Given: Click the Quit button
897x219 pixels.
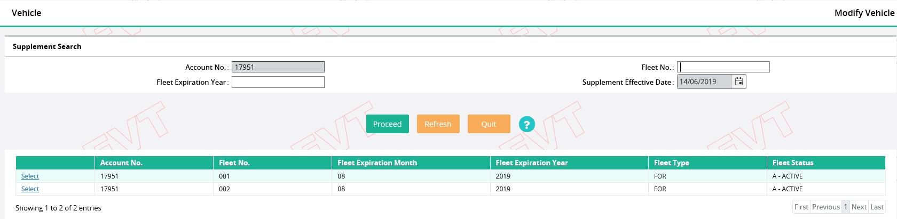Looking at the screenshot, I should click(x=489, y=124).
